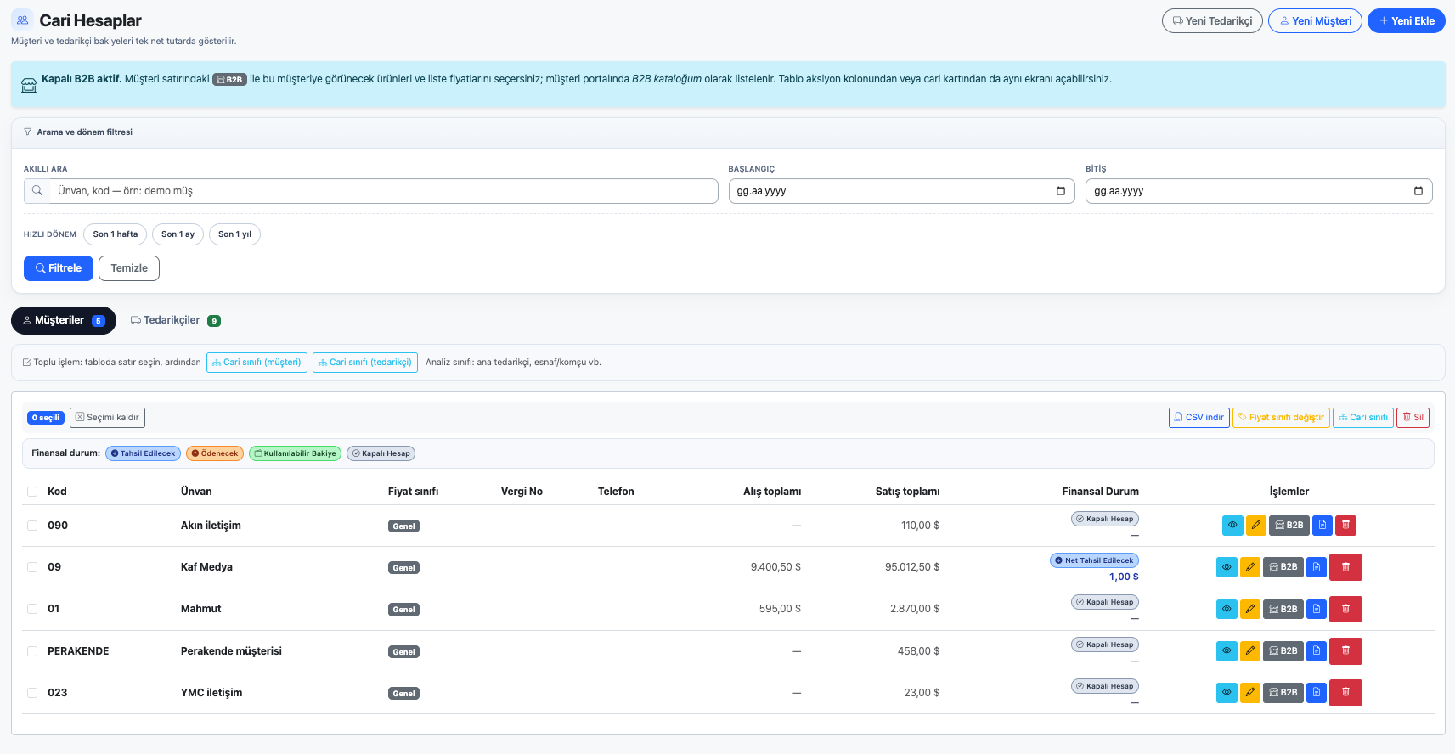Delete YMC iletişim with trash icon

click(x=1345, y=693)
